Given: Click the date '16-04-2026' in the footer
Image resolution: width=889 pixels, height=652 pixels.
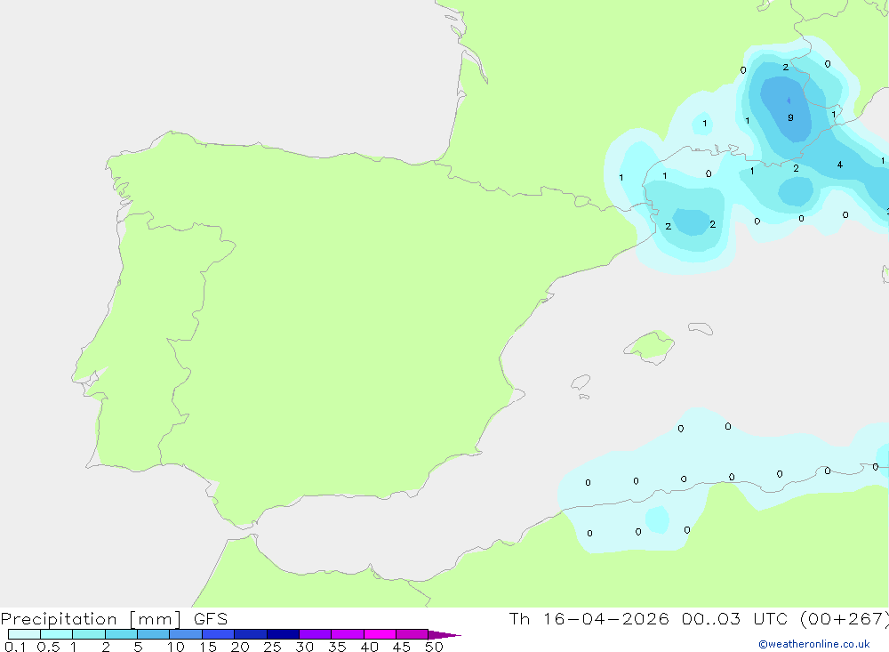Looking at the screenshot, I should pos(605,618).
